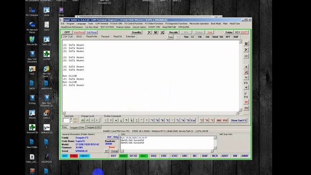Viewport: 311px width, 175px height.
Task: Click the Info log scrollbar up arrow
Action: pyautogui.click(x=215, y=138)
